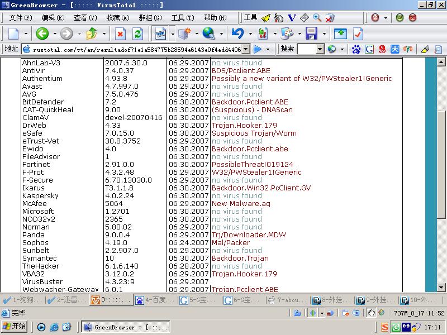Open the dropdown next to the Save icon
Image resolution: width=447 pixels, height=335 pixels.
point(324,34)
